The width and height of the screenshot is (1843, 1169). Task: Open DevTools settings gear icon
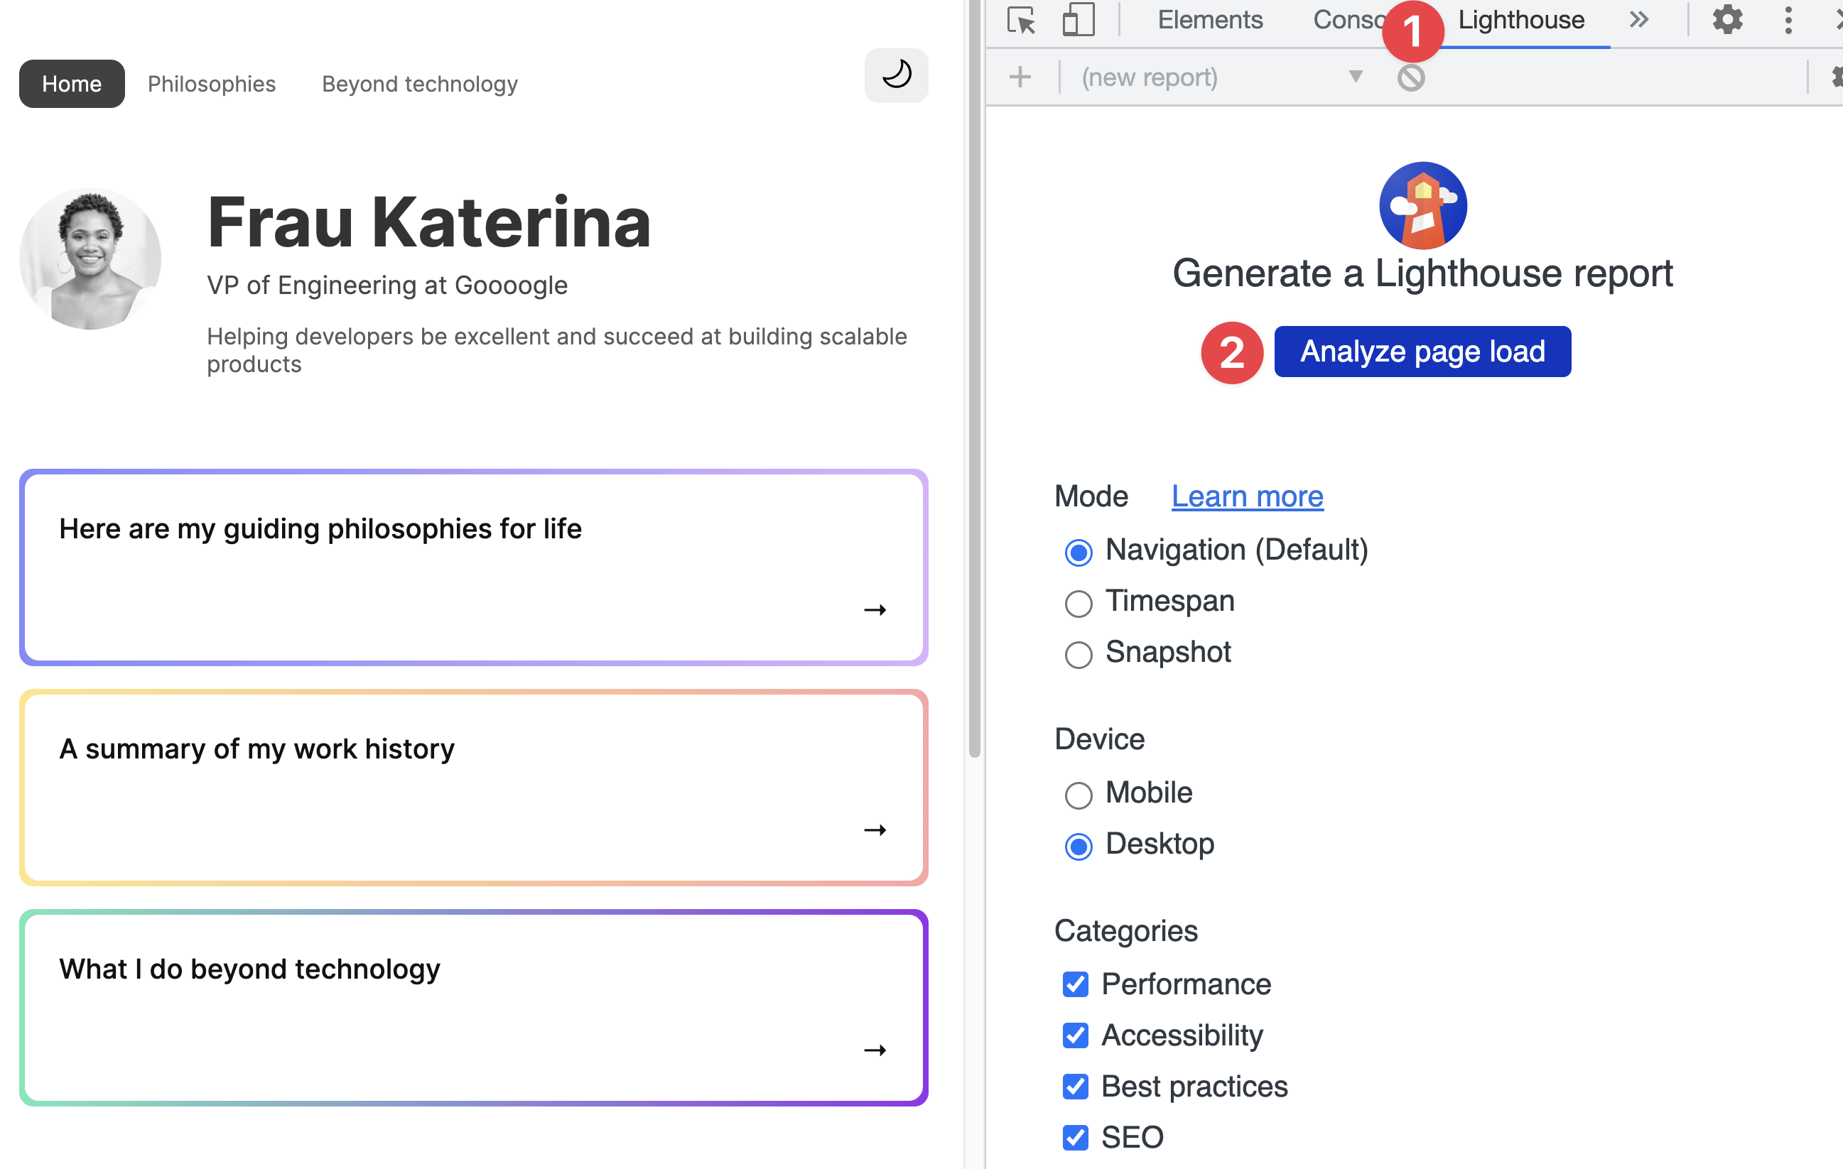pos(1726,20)
